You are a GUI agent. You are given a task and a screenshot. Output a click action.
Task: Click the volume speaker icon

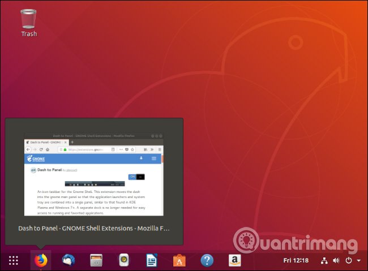pyautogui.click(x=336, y=260)
